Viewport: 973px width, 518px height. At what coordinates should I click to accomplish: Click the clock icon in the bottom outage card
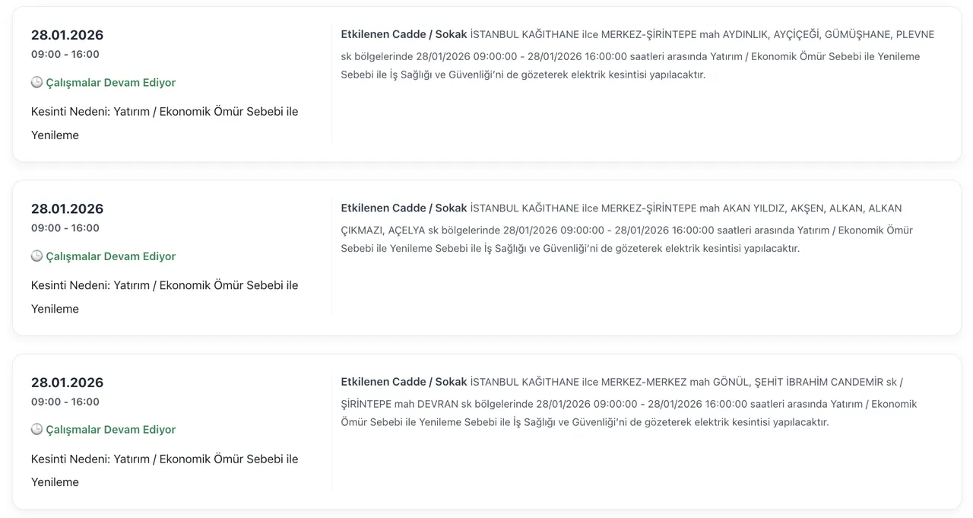click(x=36, y=430)
